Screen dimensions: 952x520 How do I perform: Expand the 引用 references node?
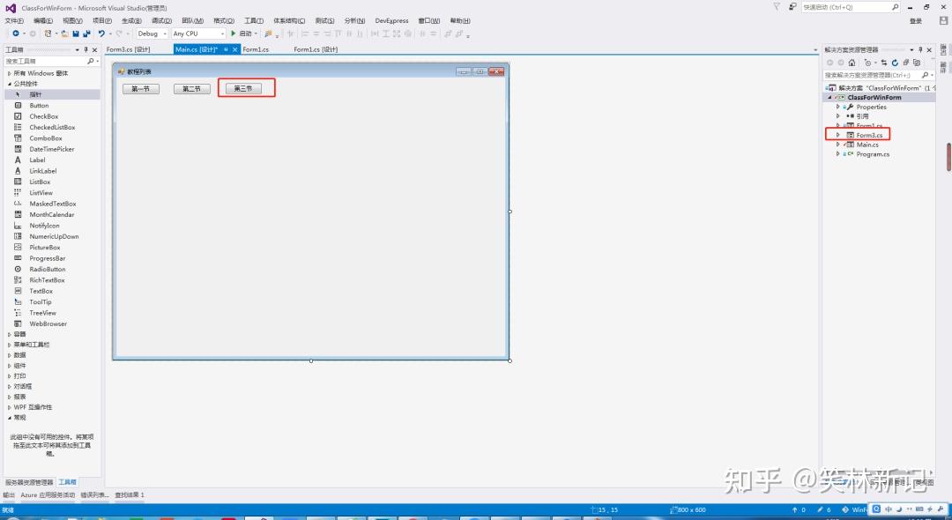click(x=838, y=115)
